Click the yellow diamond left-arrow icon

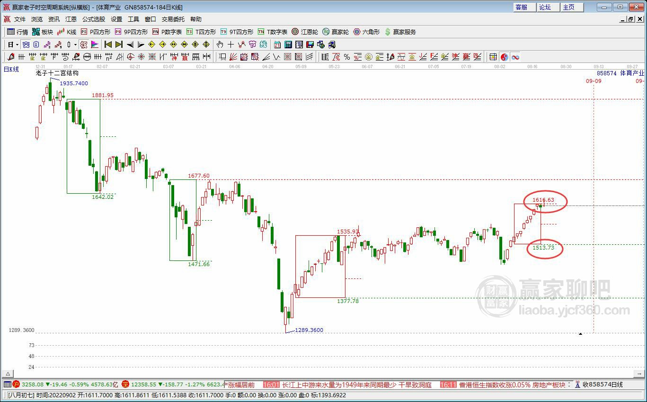[151, 45]
